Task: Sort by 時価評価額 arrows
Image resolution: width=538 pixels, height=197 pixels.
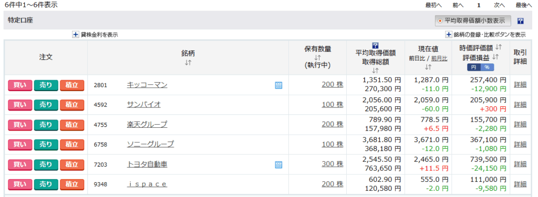Action: 499,47
